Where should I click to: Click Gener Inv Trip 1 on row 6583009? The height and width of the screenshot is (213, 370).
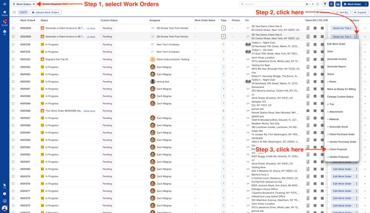pos(342,28)
